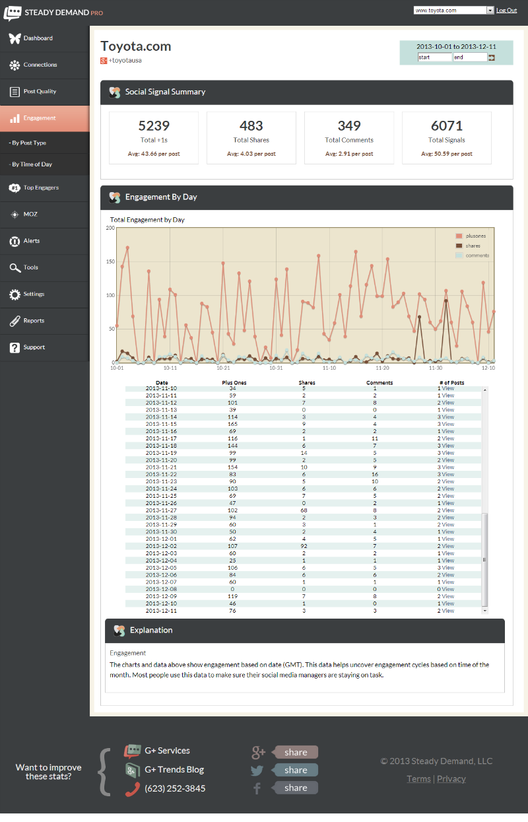The width and height of the screenshot is (528, 822).
Task: Open the Settings gear icon
Action: click(x=15, y=294)
